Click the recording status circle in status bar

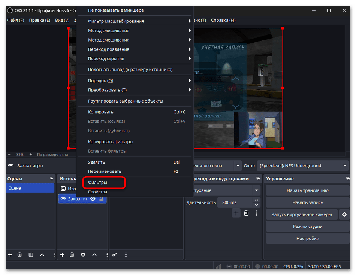(x=257, y=266)
